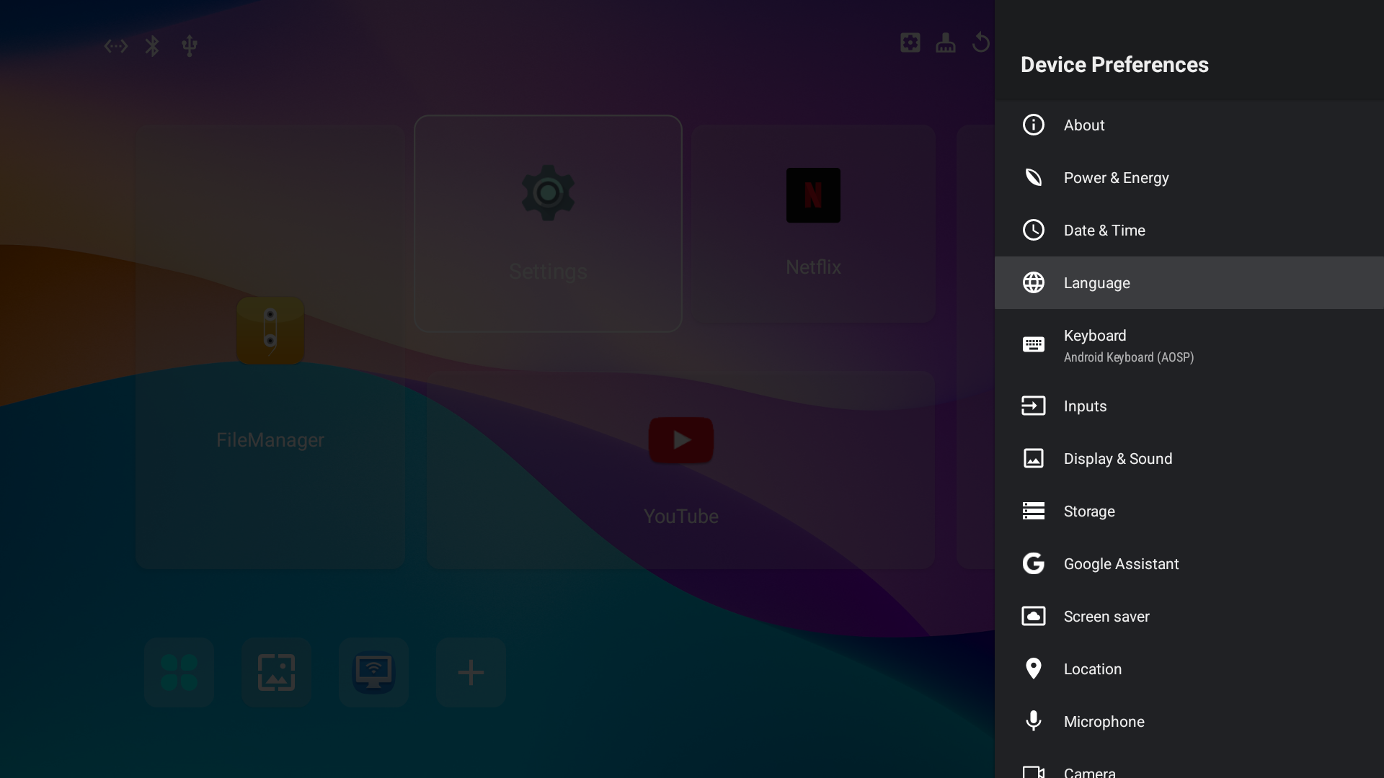Open Keyboard Android Keyboard (AOSP) item
This screenshot has width=1384, height=778.
tap(1128, 346)
